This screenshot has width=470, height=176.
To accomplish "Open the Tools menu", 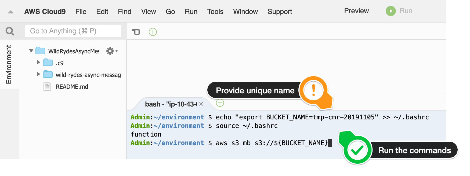I will pyautogui.click(x=215, y=12).
